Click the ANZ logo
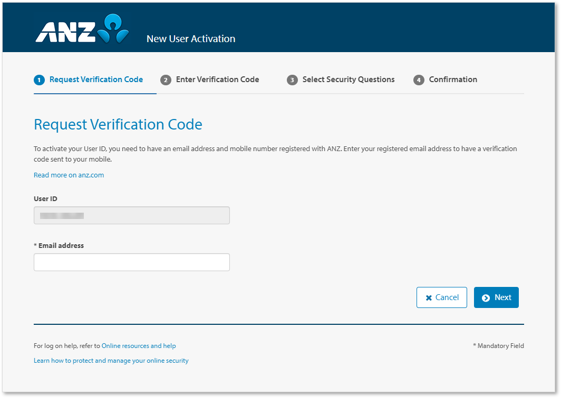This screenshot has height=398, width=561. click(81, 29)
